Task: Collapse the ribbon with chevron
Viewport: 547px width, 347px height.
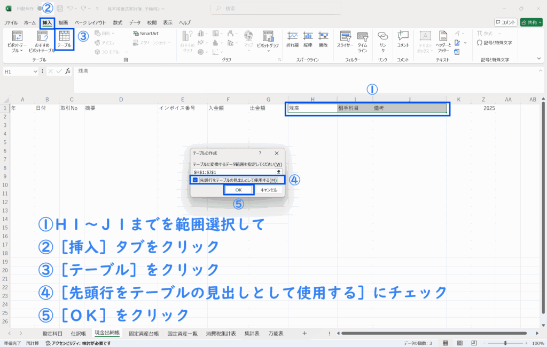Action: point(539,59)
